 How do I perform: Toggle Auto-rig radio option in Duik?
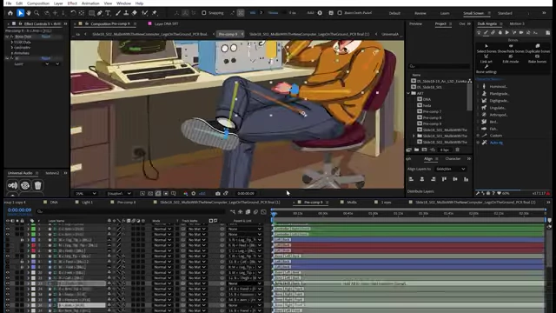point(478,143)
